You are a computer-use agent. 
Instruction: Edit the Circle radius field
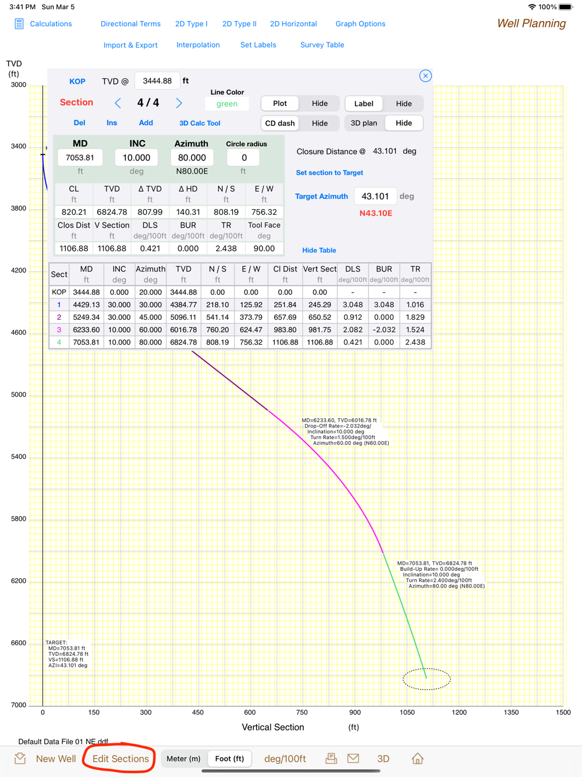tap(244, 158)
